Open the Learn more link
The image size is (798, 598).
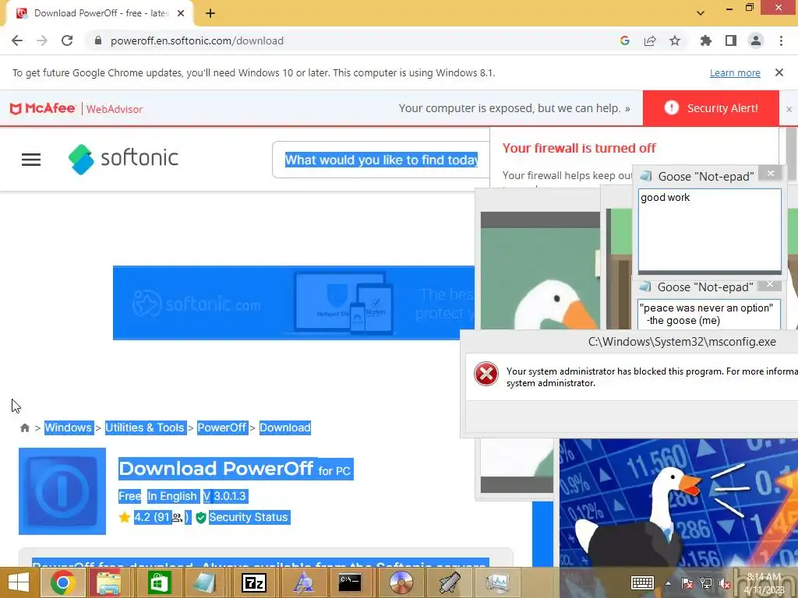coord(735,72)
